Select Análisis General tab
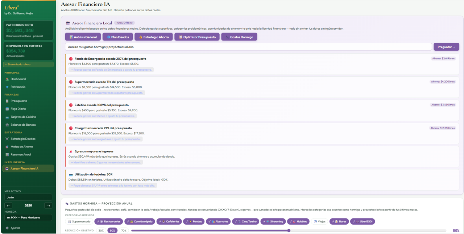This screenshot has height=234, width=464. click(x=83, y=37)
